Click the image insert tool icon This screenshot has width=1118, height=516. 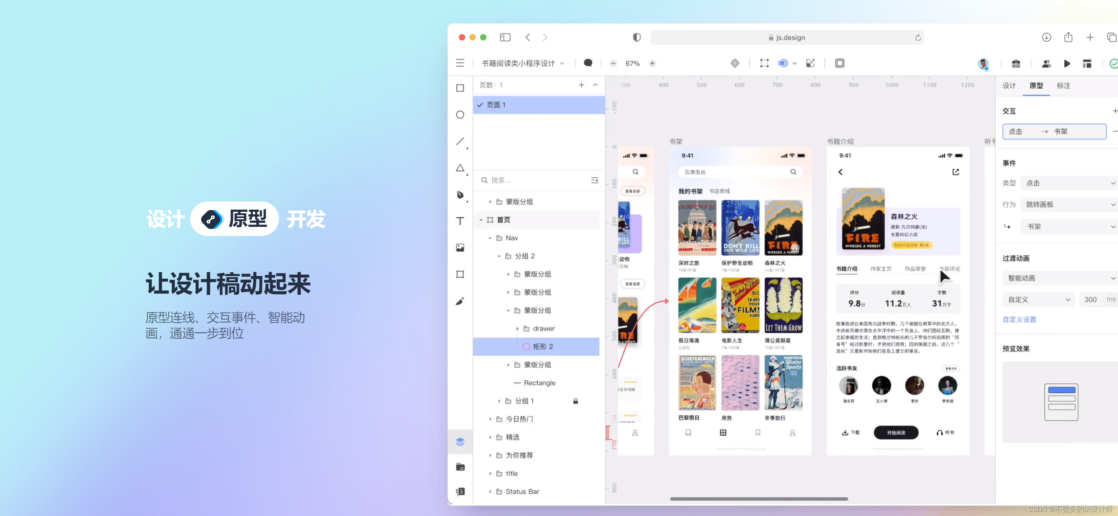point(461,247)
